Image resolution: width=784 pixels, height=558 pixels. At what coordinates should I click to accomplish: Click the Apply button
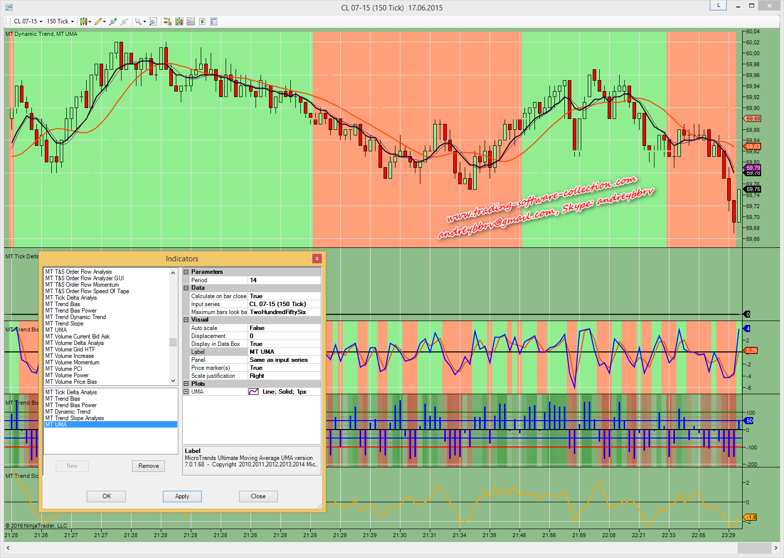click(182, 496)
